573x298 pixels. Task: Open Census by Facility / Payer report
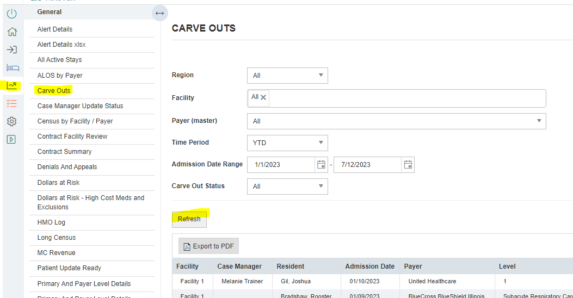coord(75,121)
